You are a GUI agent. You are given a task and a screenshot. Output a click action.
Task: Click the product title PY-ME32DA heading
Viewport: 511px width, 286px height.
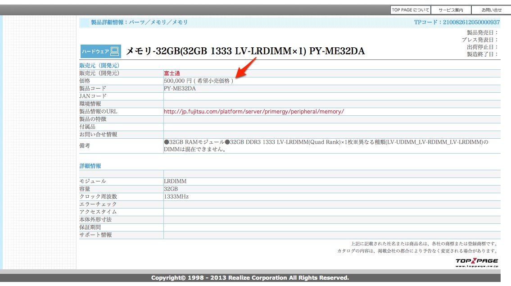(x=245, y=51)
